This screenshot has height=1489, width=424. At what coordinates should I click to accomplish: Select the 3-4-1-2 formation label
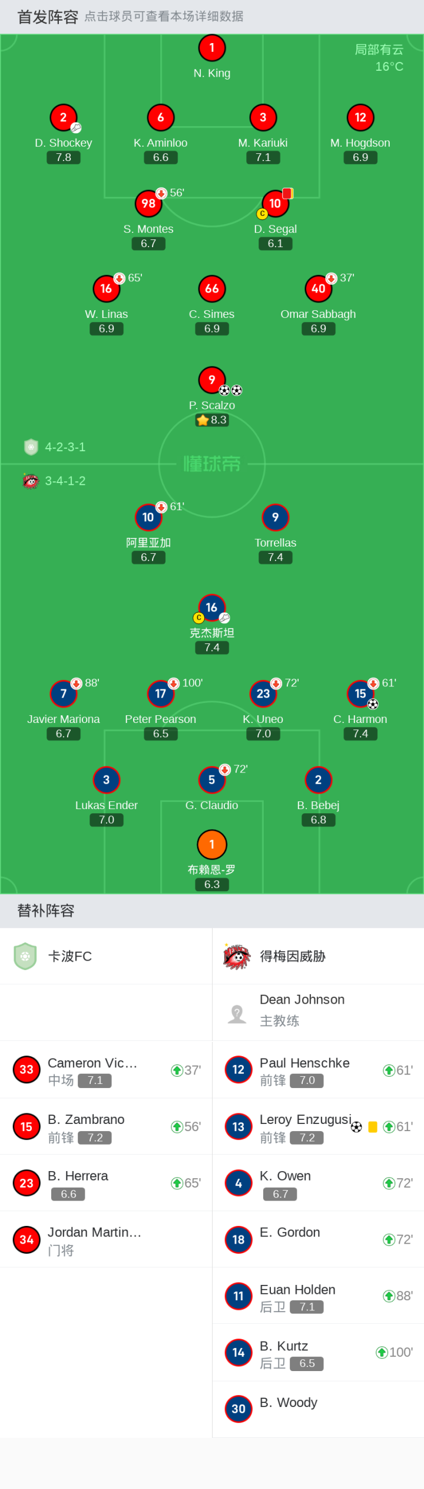tap(65, 481)
